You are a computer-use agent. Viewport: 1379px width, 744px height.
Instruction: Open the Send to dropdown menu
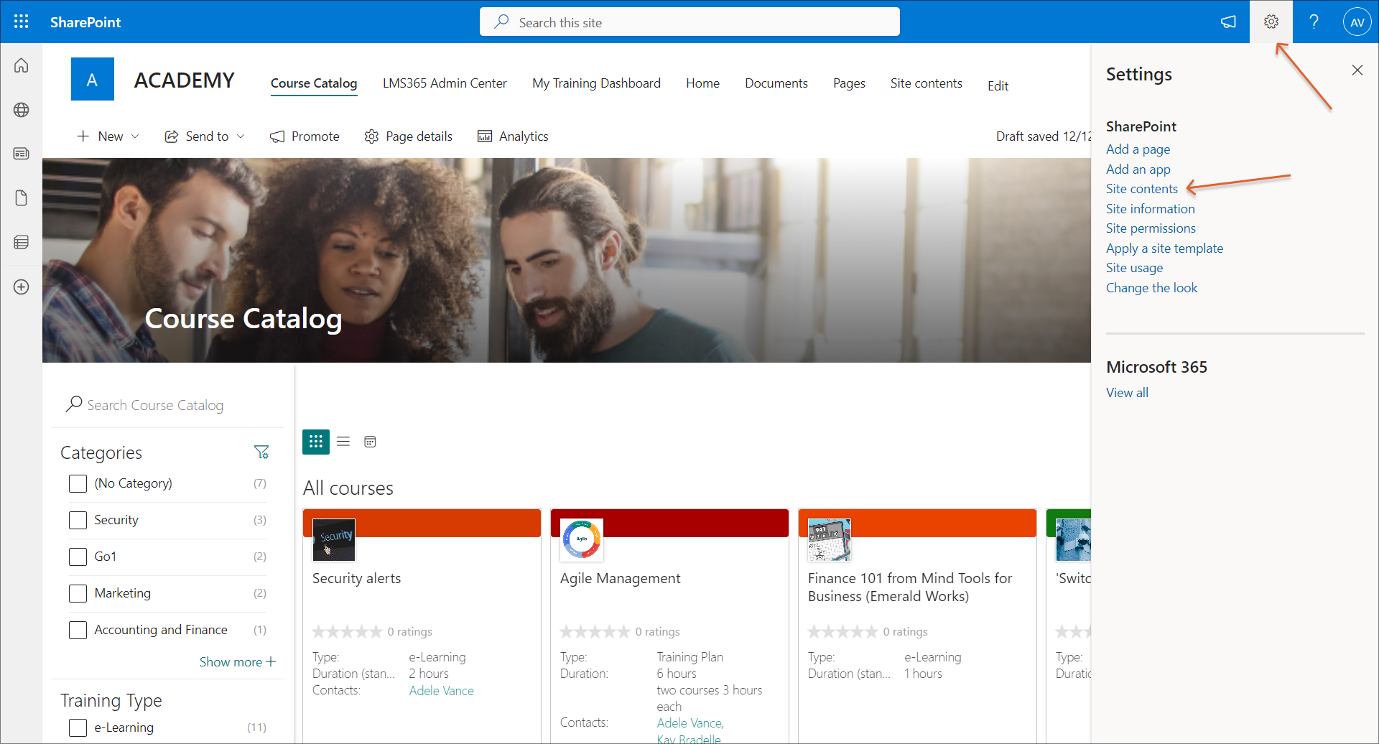tap(205, 136)
